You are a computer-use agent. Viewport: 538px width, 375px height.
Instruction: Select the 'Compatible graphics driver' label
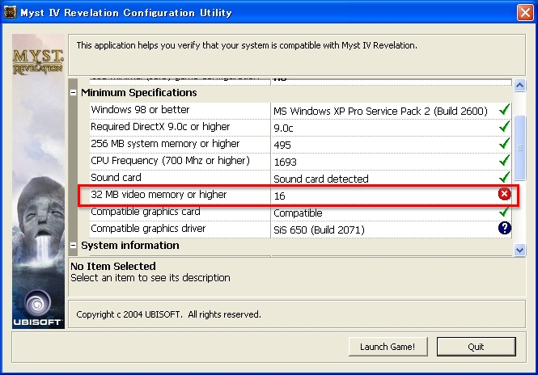tap(148, 229)
